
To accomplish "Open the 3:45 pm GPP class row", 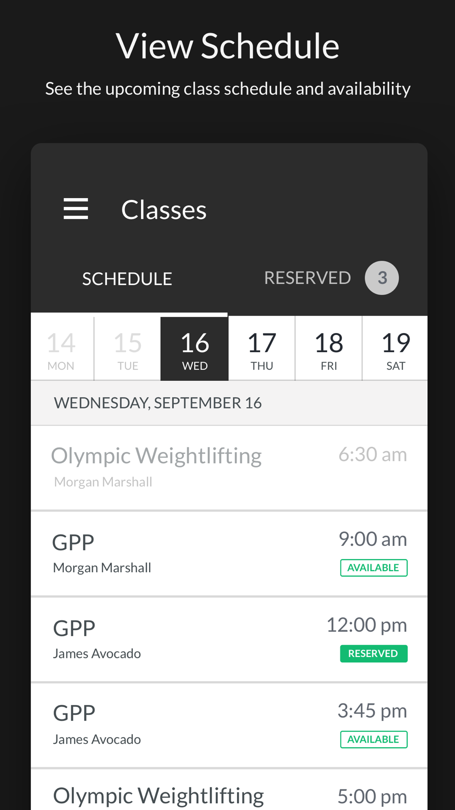I will [229, 725].
